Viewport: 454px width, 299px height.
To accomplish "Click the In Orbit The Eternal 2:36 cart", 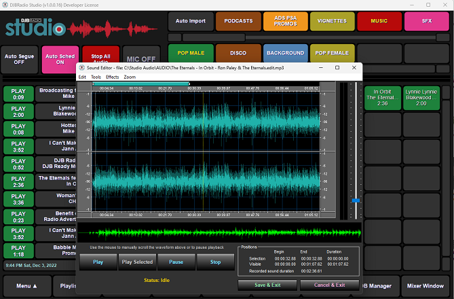I will (383, 98).
